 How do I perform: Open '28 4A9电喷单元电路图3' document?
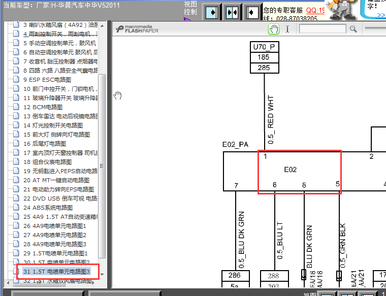[55, 244]
